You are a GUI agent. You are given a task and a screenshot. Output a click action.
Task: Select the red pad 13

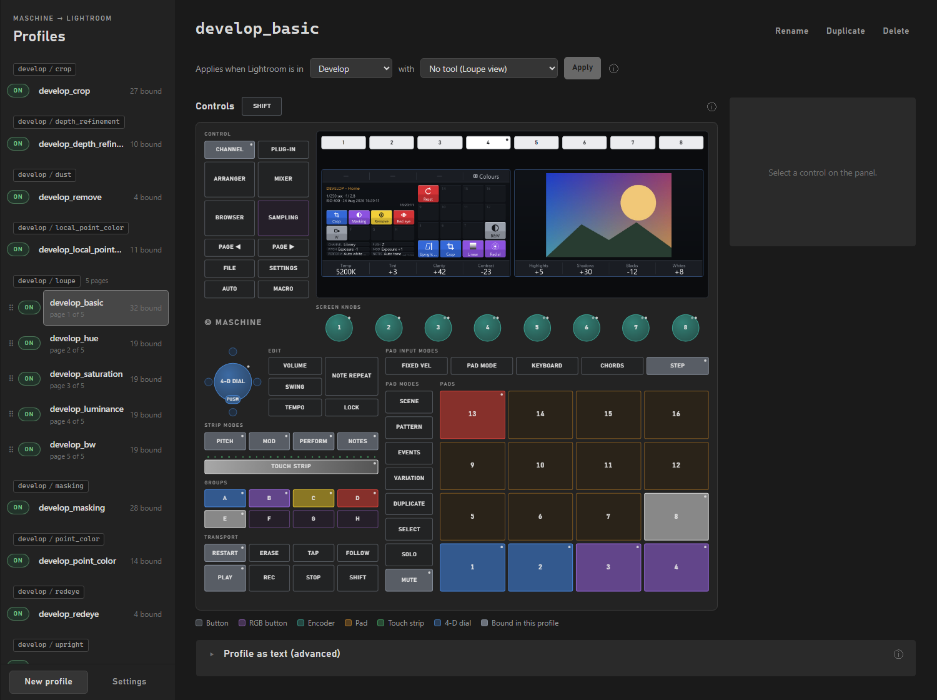click(x=472, y=414)
